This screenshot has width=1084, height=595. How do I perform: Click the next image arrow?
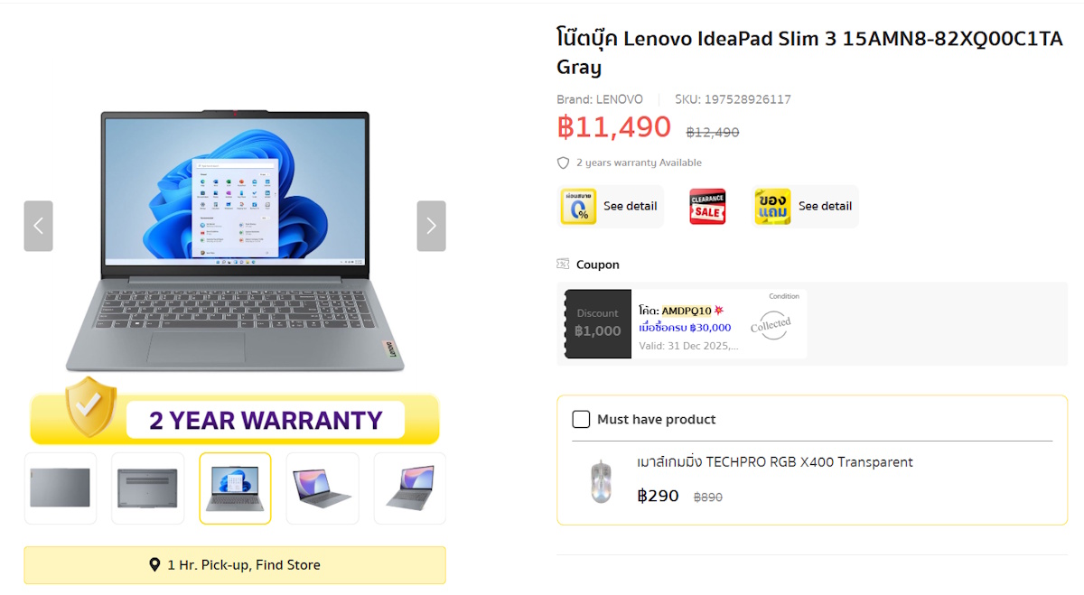[431, 226]
